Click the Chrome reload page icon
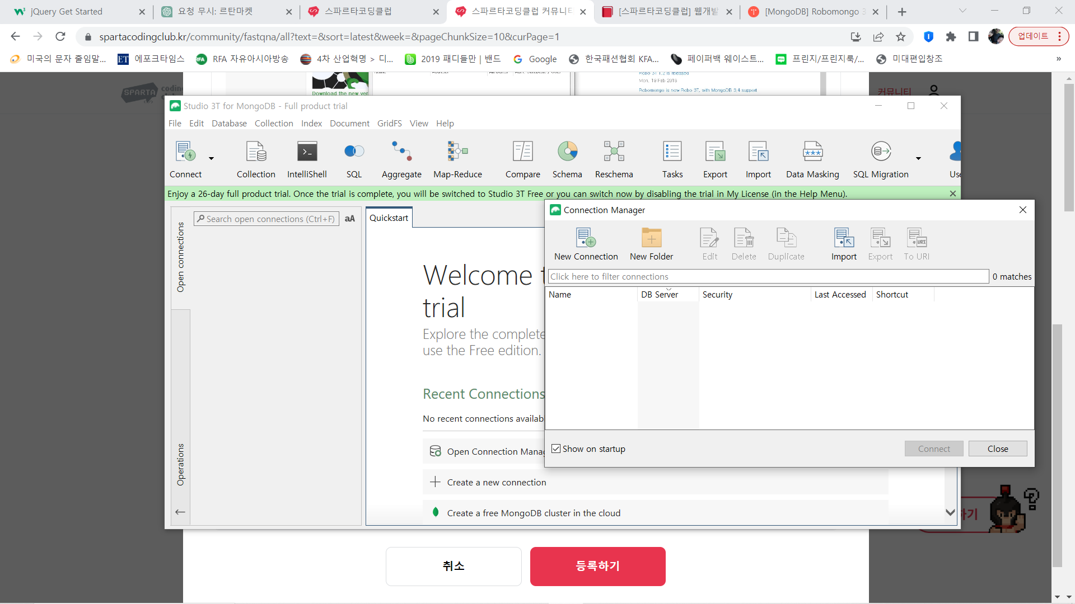The width and height of the screenshot is (1075, 604). click(x=60, y=37)
